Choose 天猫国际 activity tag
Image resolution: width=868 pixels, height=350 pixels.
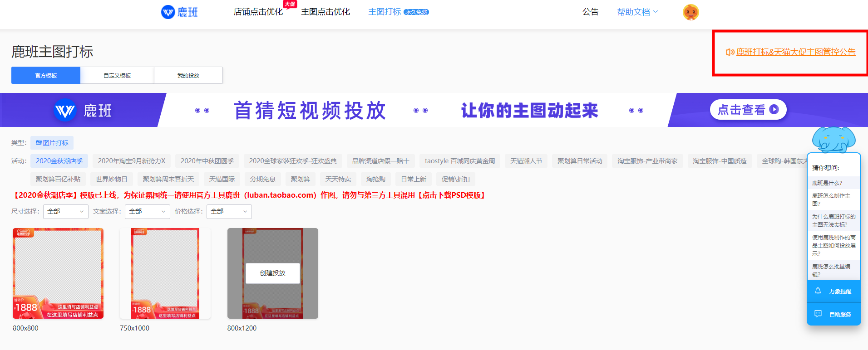click(x=222, y=179)
